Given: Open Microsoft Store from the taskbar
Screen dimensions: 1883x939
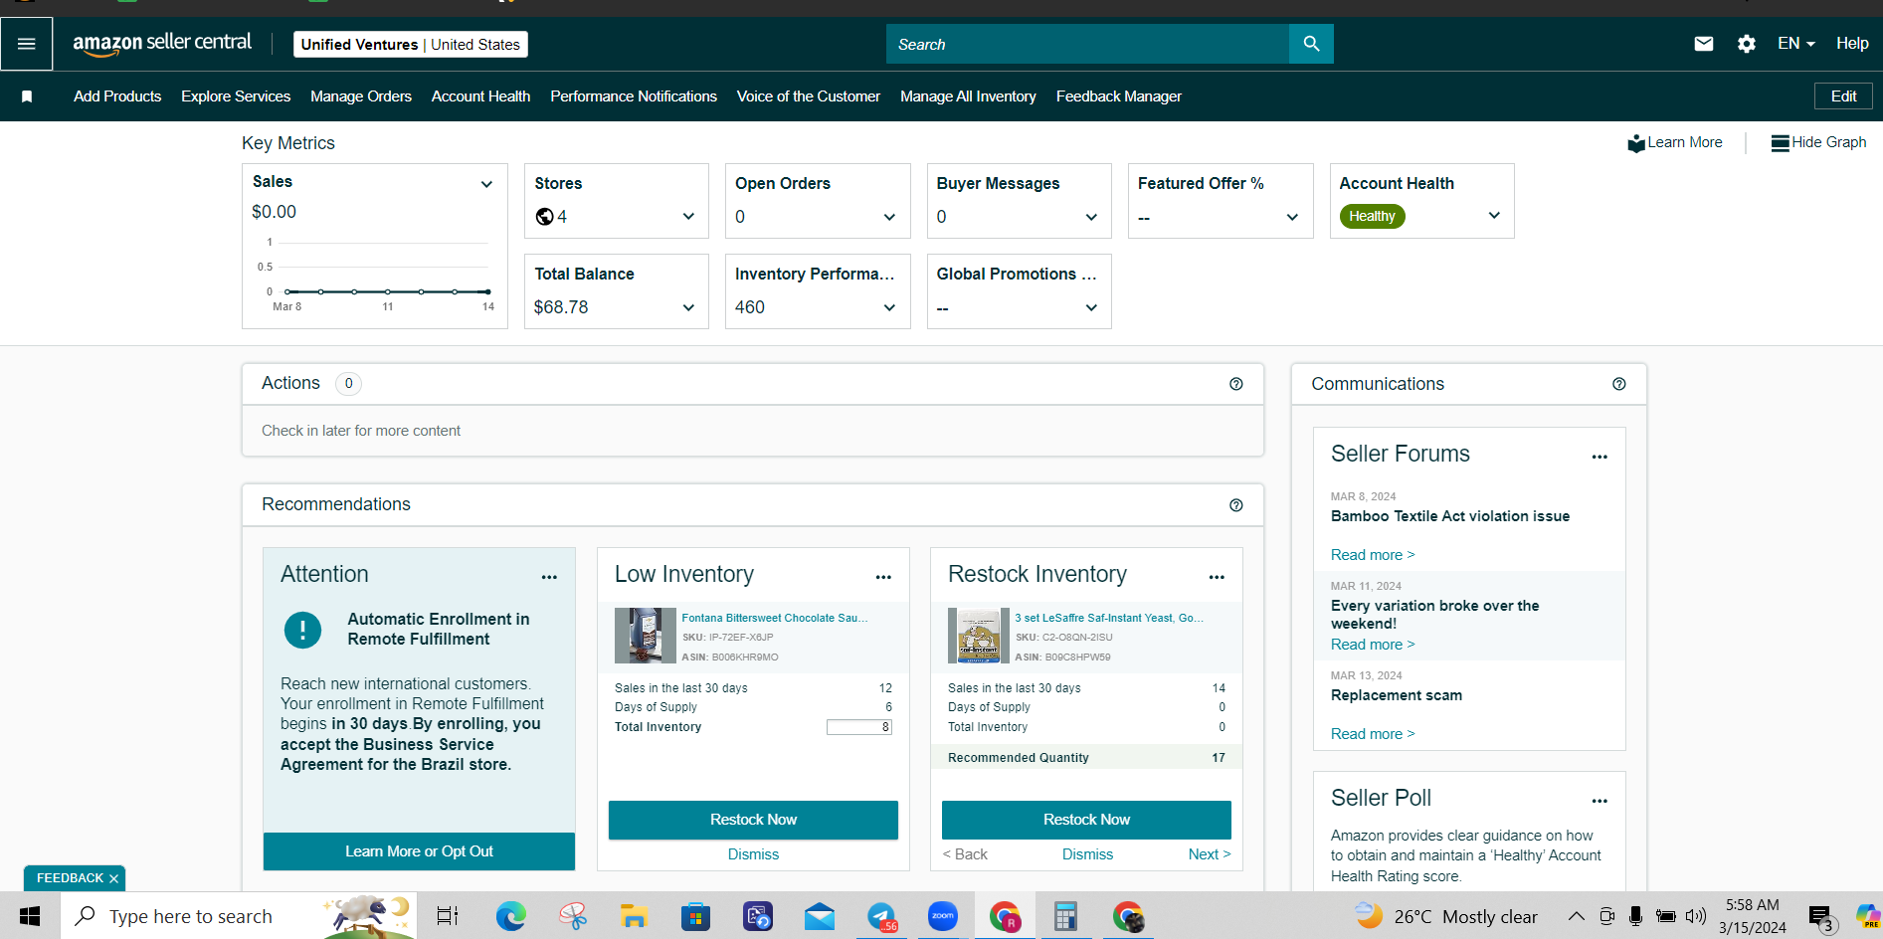Looking at the screenshot, I should click(695, 916).
